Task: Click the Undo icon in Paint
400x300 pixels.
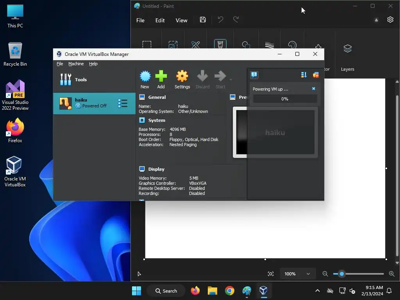Action: (220, 20)
